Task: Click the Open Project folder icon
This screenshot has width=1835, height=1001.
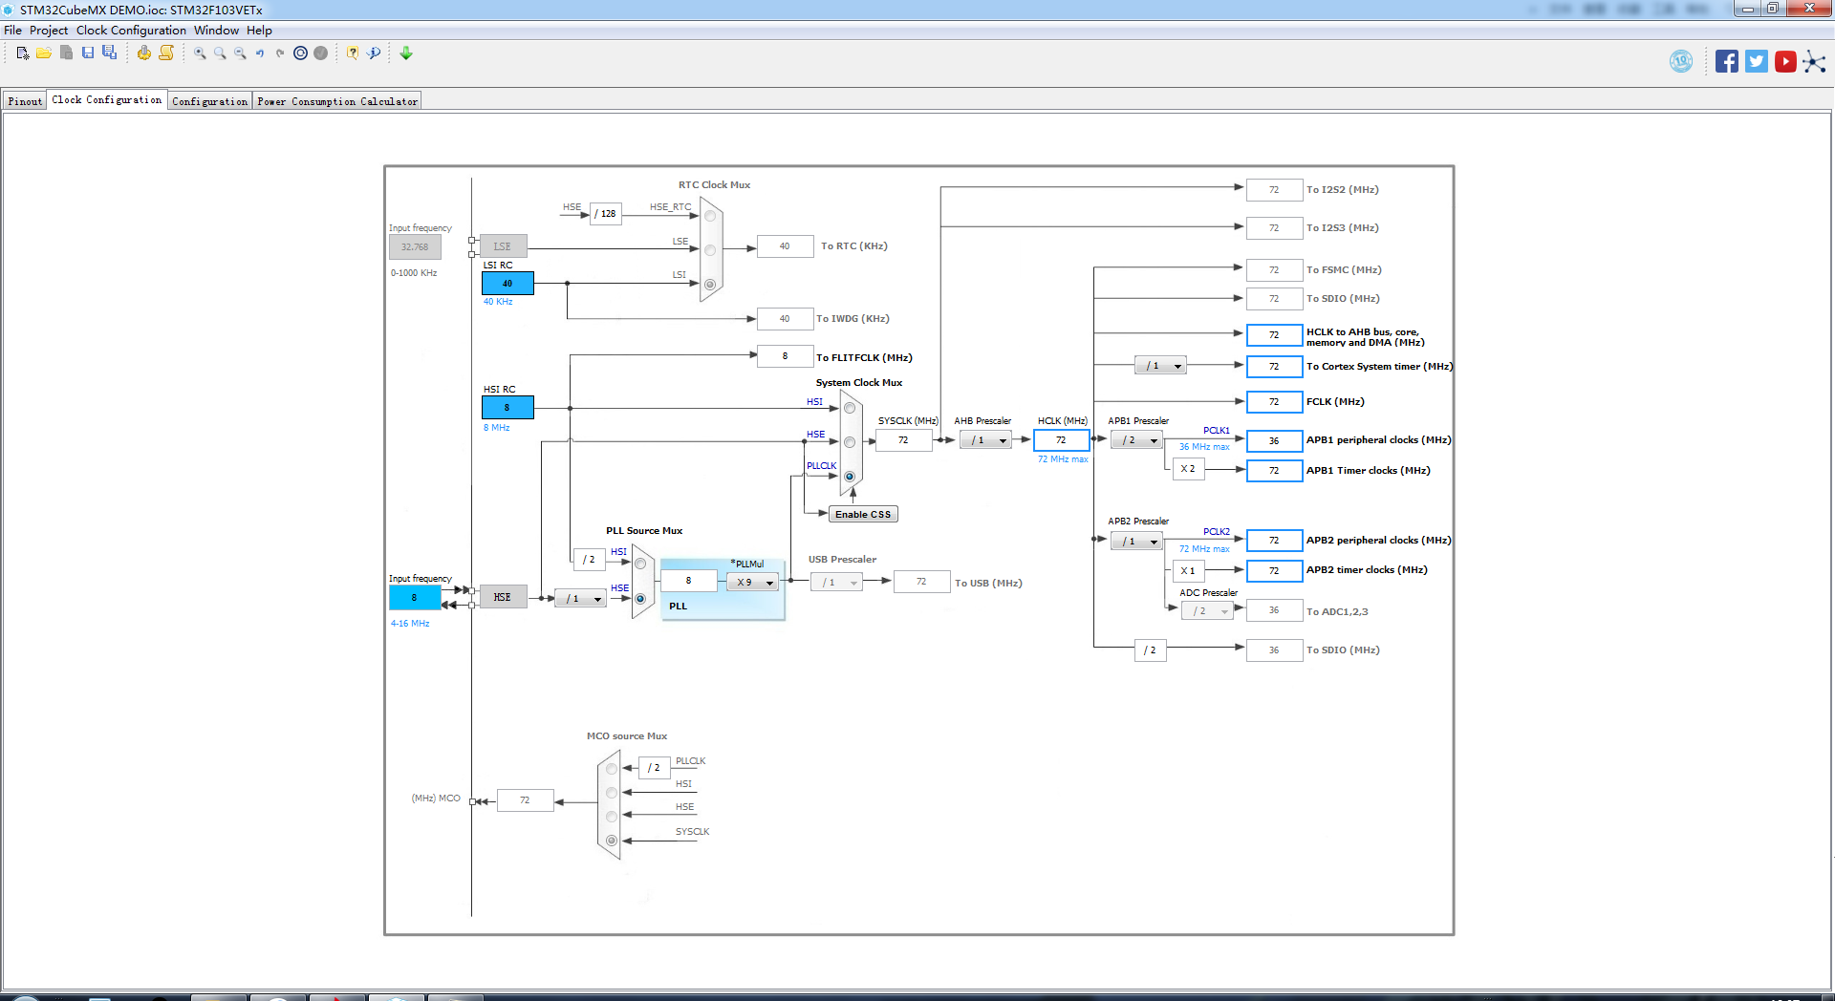Action: 44,53
